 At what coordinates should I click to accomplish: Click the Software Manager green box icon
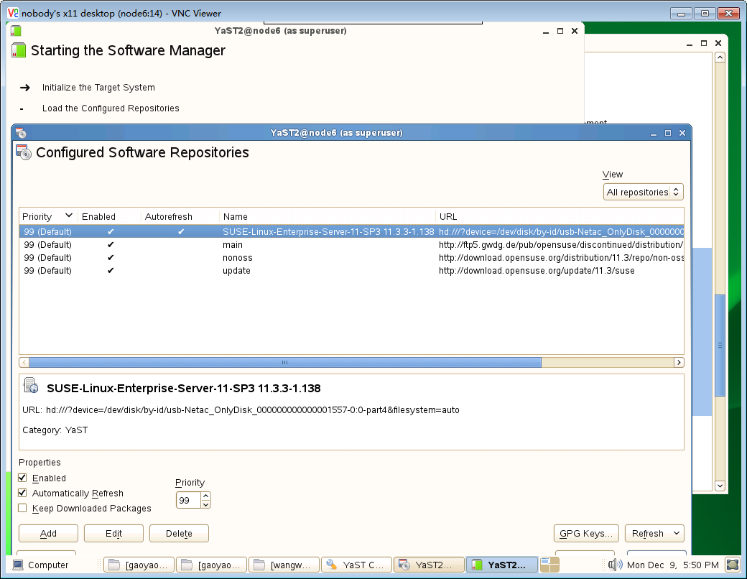pos(19,50)
